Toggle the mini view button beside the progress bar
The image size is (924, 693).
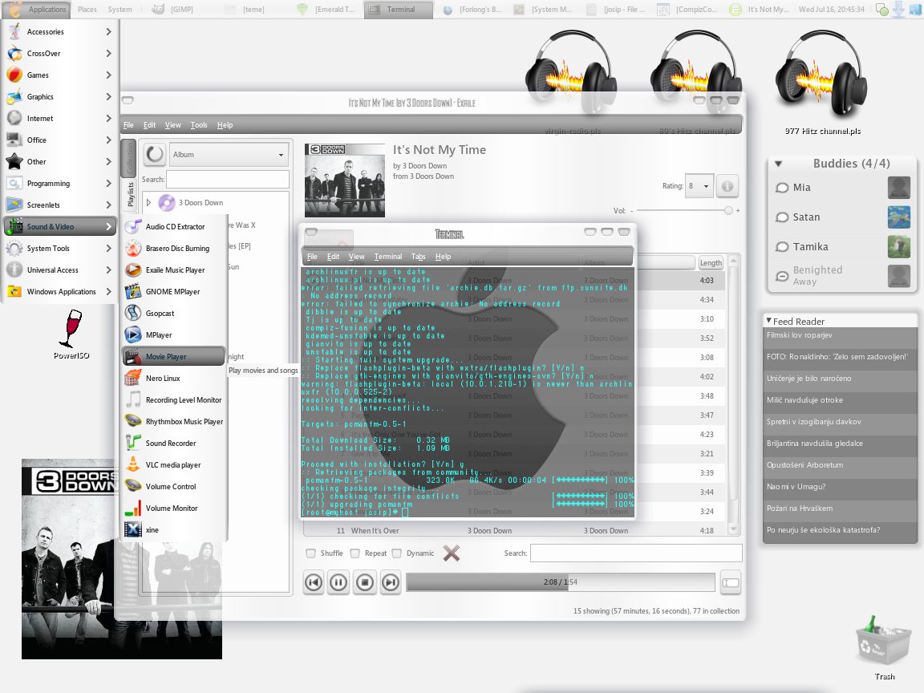(731, 583)
